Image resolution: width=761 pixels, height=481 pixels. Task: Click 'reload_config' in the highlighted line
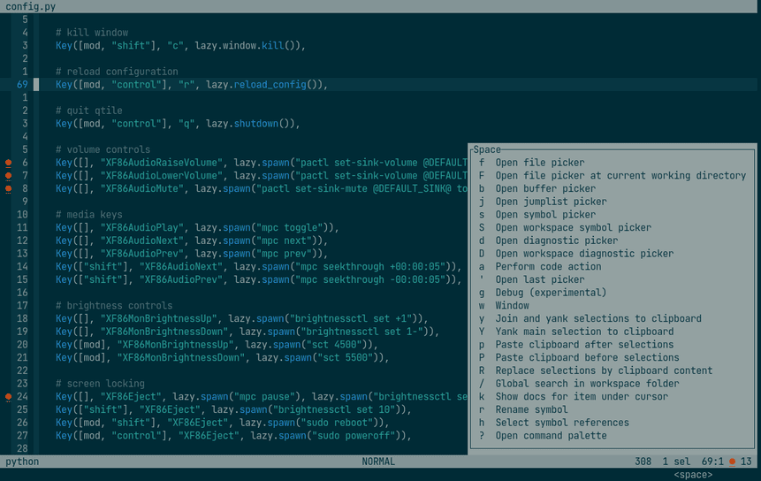tap(270, 85)
